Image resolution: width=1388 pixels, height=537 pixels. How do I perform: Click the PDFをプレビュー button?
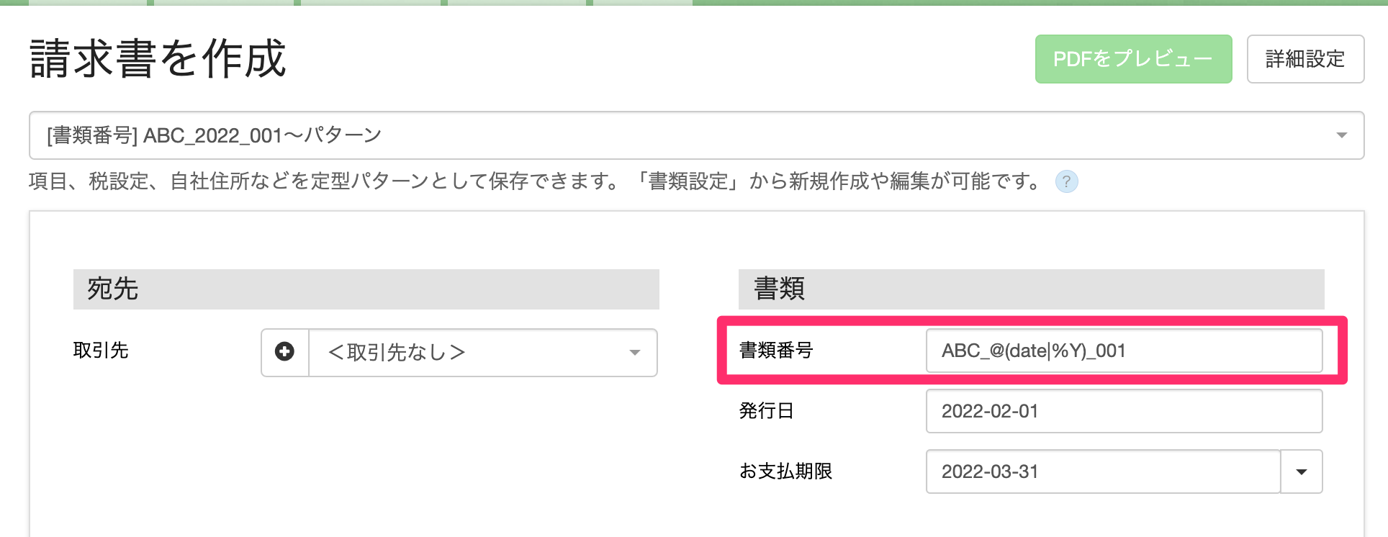(x=1133, y=59)
